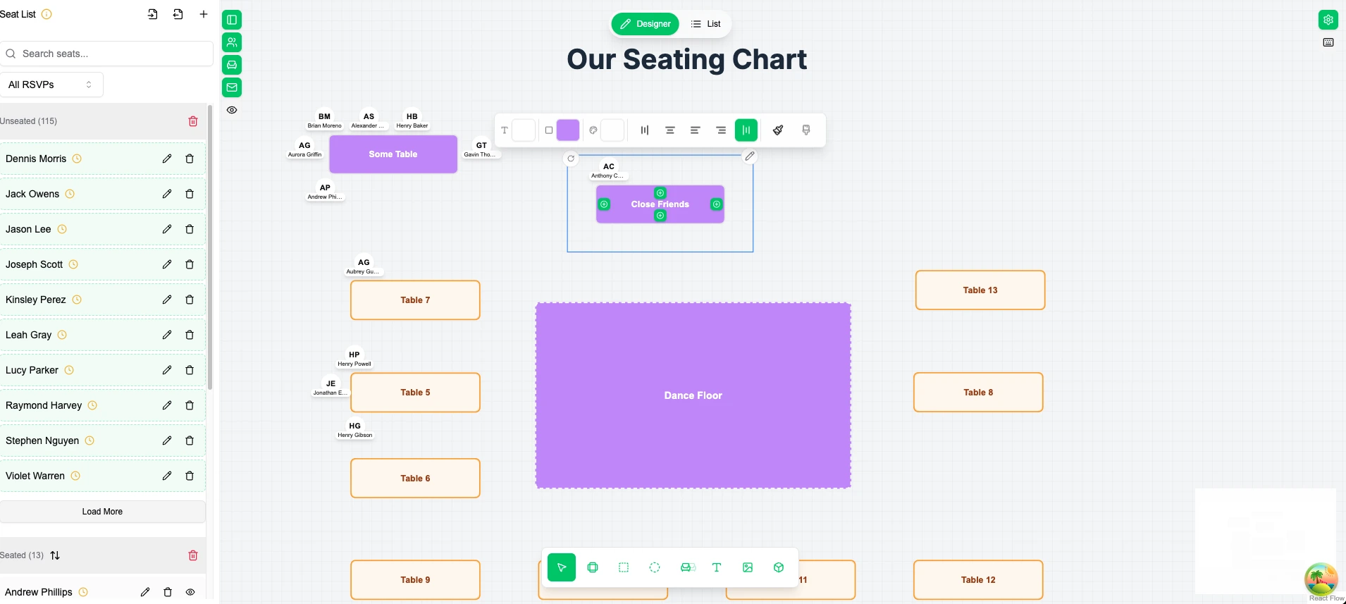The image size is (1346, 604).
Task: Switch to the Designer tab
Action: pyautogui.click(x=645, y=23)
